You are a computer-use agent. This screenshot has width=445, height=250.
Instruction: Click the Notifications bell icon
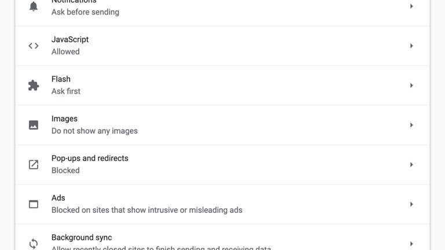tap(34, 6)
